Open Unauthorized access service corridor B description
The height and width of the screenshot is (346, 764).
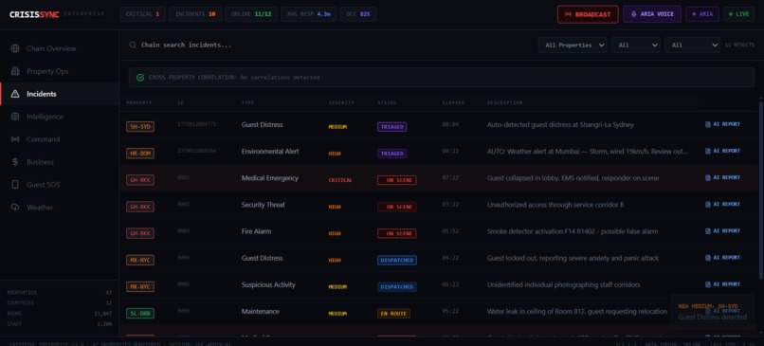555,205
